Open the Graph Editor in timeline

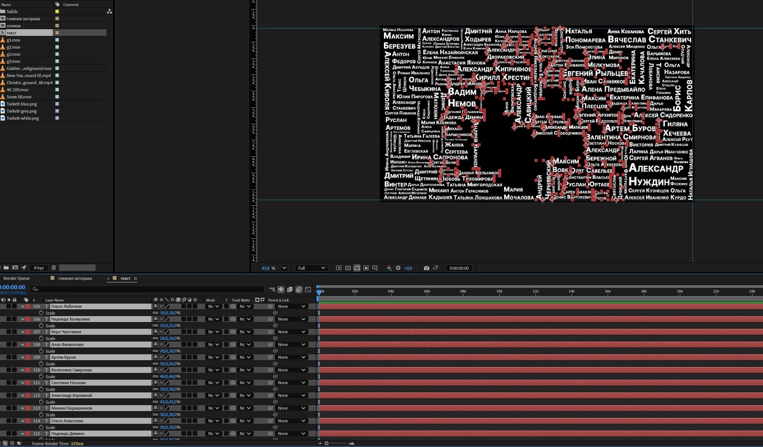tap(308, 290)
